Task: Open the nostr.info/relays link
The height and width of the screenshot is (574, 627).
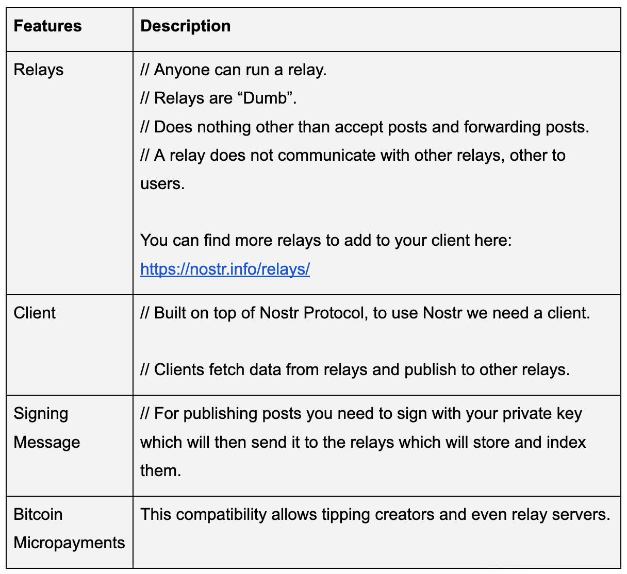Action: click(x=225, y=269)
